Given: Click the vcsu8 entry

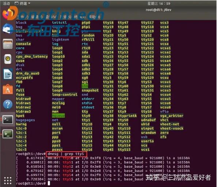Looking at the screenshot, I should click(165, 107).
